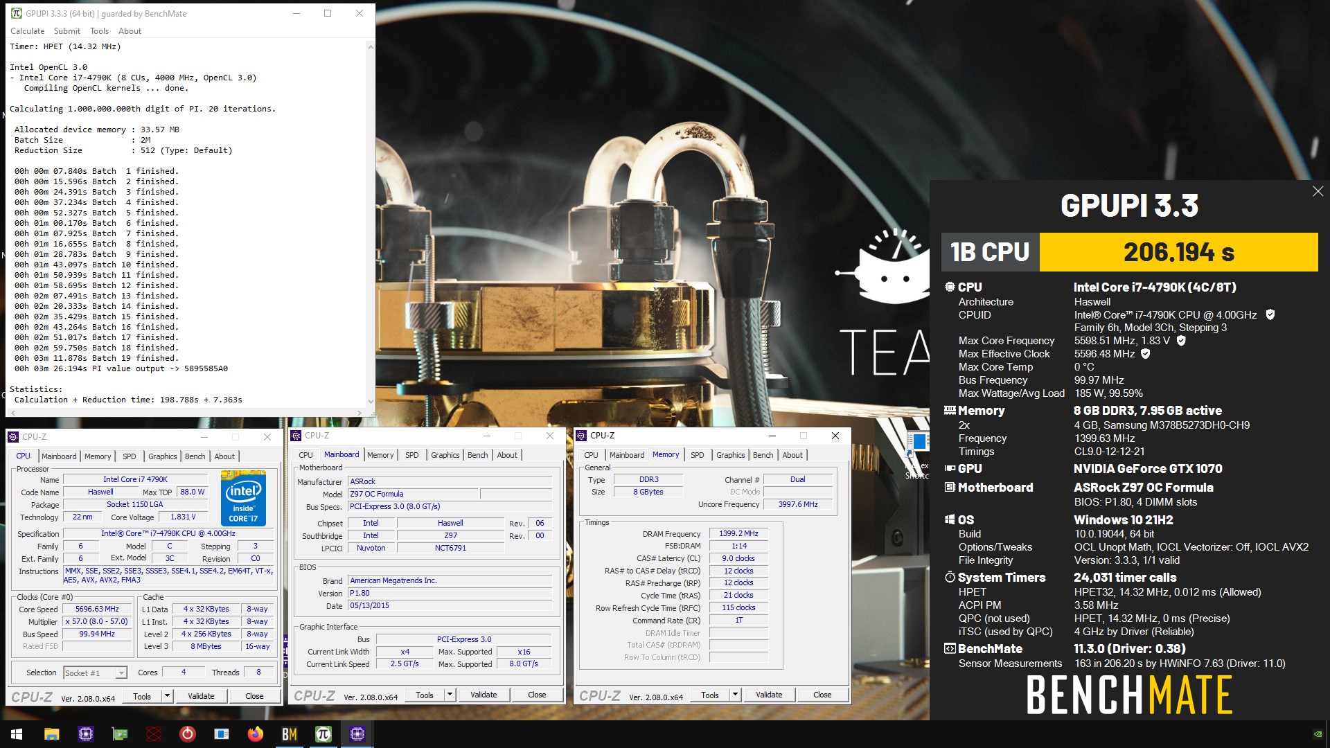Switch to SPD tab in CPU-Z Memory window
This screenshot has width=1330, height=748.
[x=698, y=455]
